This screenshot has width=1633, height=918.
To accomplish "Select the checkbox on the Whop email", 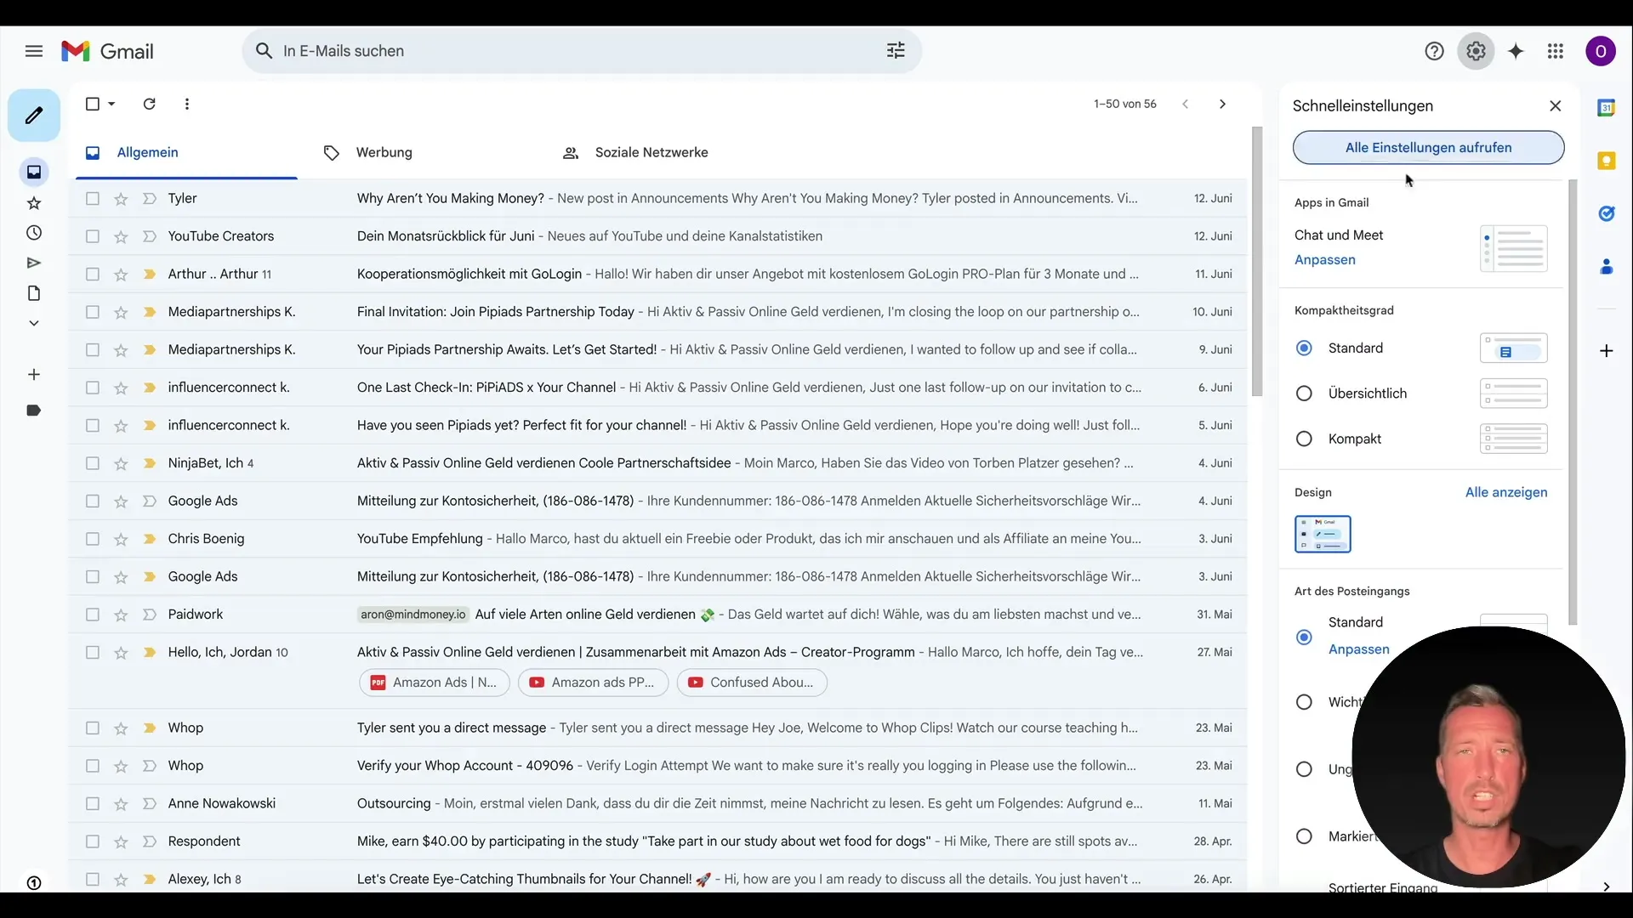I will click(92, 728).
